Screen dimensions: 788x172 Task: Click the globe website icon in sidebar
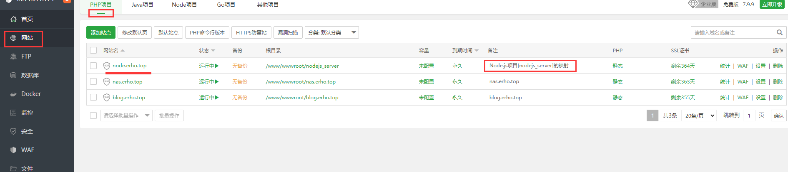tap(13, 38)
